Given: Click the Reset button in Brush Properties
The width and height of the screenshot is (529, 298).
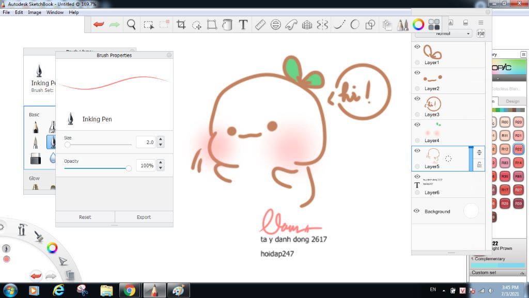Looking at the screenshot, I should 85,217.
